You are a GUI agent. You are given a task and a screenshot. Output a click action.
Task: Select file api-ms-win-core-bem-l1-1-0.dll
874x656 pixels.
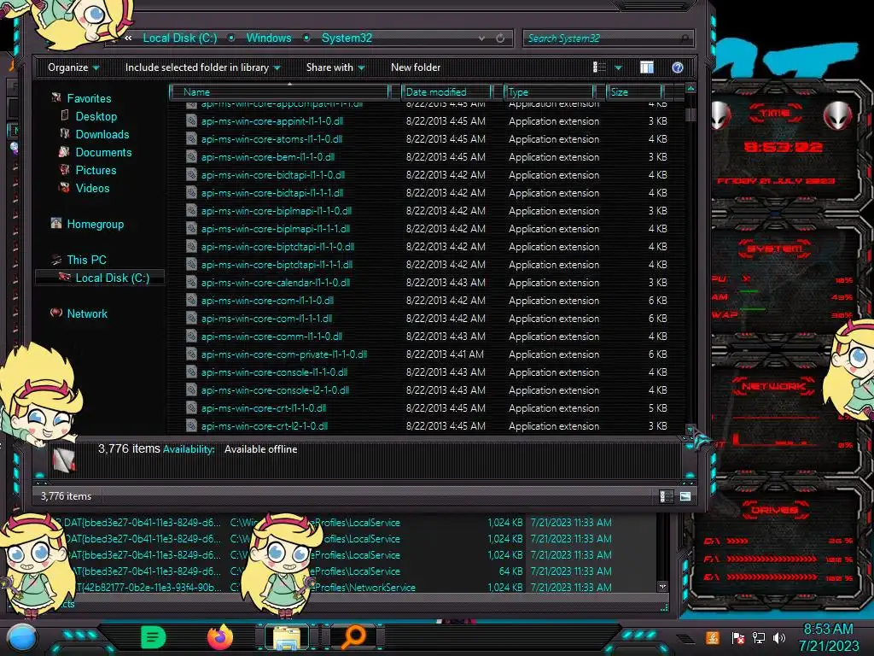[x=267, y=157]
